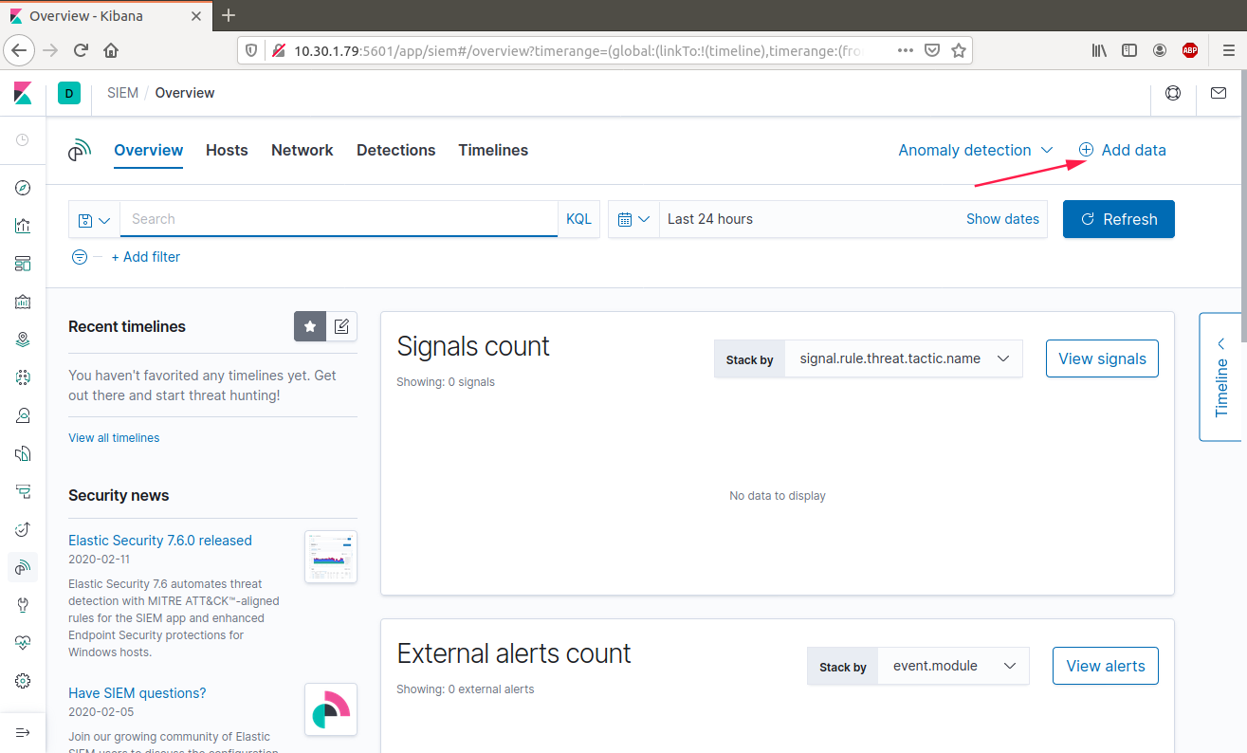
Task: Show favorite timelines with the star toggle
Action: click(310, 326)
